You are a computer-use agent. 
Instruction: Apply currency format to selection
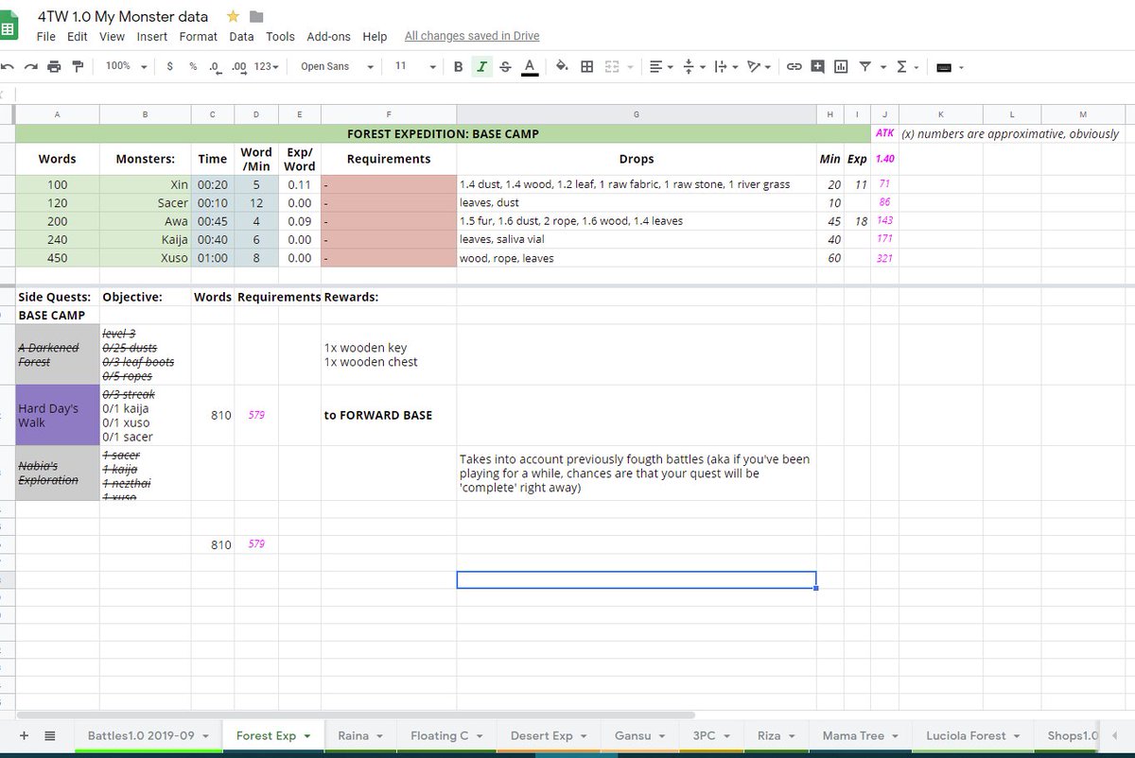point(168,66)
